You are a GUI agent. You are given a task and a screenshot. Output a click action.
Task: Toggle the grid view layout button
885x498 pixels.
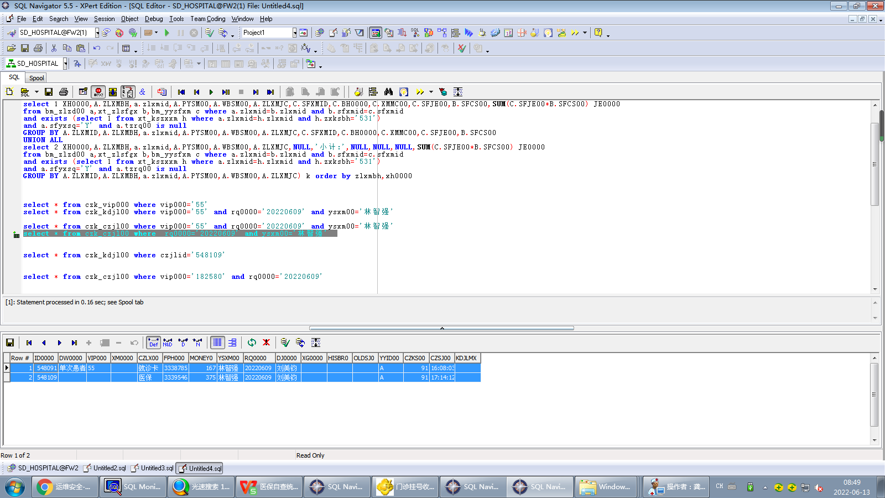click(x=217, y=343)
